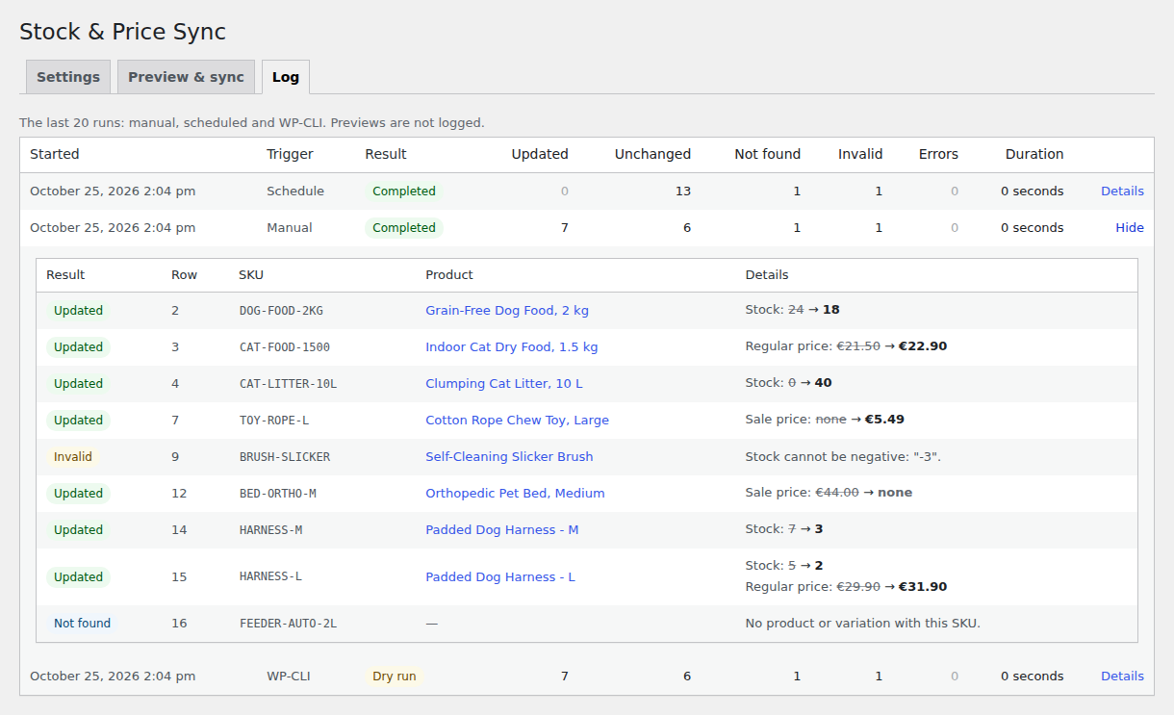The image size is (1174, 715).
Task: Click the Dry run badge
Action: click(395, 677)
